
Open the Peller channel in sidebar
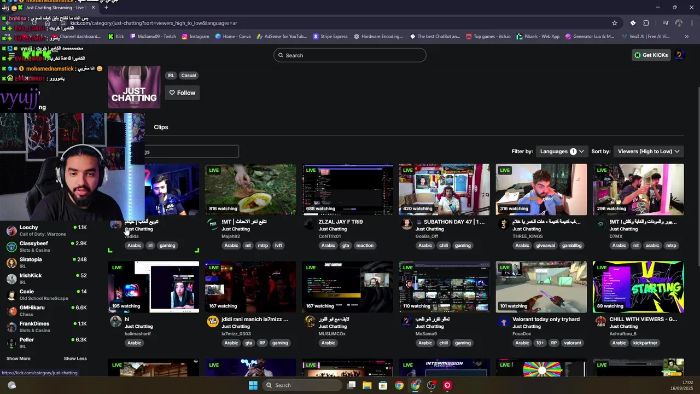pos(46,343)
